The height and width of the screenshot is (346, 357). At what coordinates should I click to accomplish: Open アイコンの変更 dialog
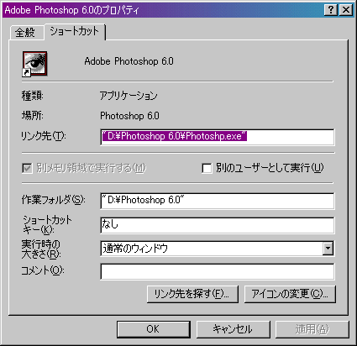click(x=290, y=294)
